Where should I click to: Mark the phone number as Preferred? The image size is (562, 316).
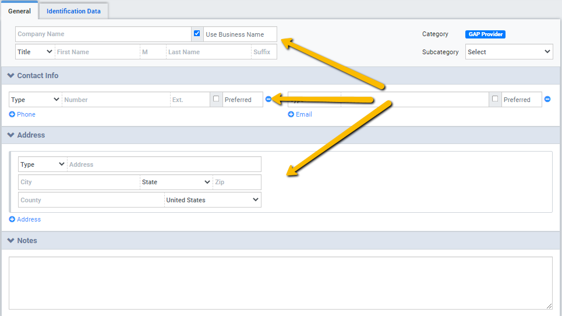coord(216,99)
